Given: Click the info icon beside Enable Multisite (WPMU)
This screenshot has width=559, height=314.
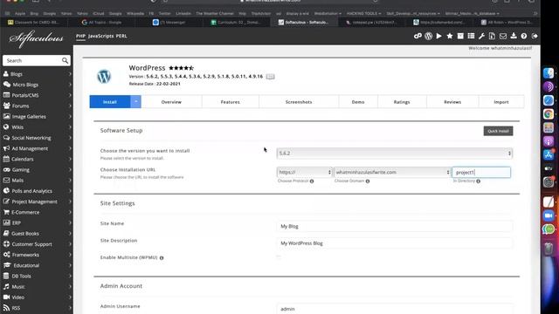Looking at the screenshot, I should click(162, 258).
